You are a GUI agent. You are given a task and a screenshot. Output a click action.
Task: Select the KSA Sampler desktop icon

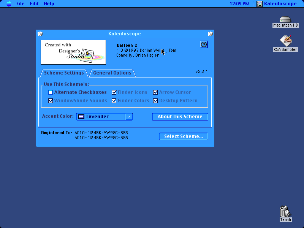click(285, 44)
